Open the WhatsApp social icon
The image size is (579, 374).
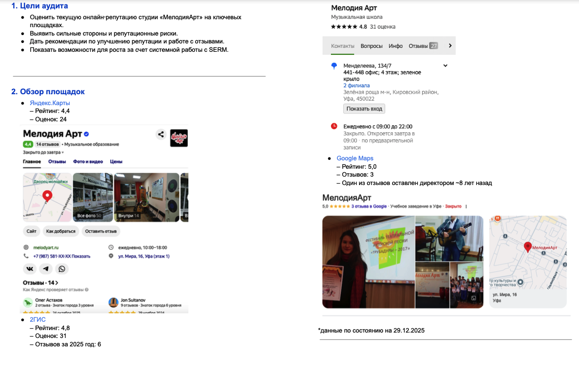(x=62, y=269)
